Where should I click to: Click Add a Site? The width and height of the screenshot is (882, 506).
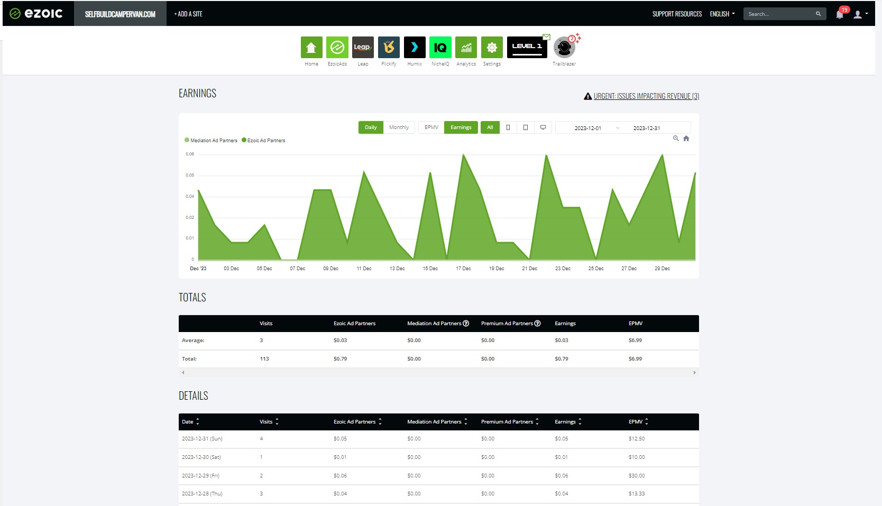coord(188,14)
